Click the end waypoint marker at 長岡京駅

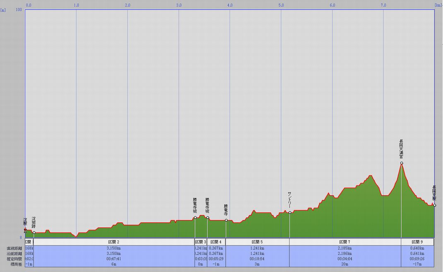tap(434, 205)
